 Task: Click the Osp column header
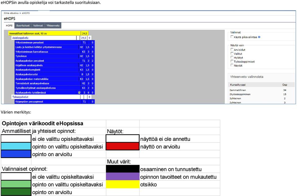[x=285, y=85]
